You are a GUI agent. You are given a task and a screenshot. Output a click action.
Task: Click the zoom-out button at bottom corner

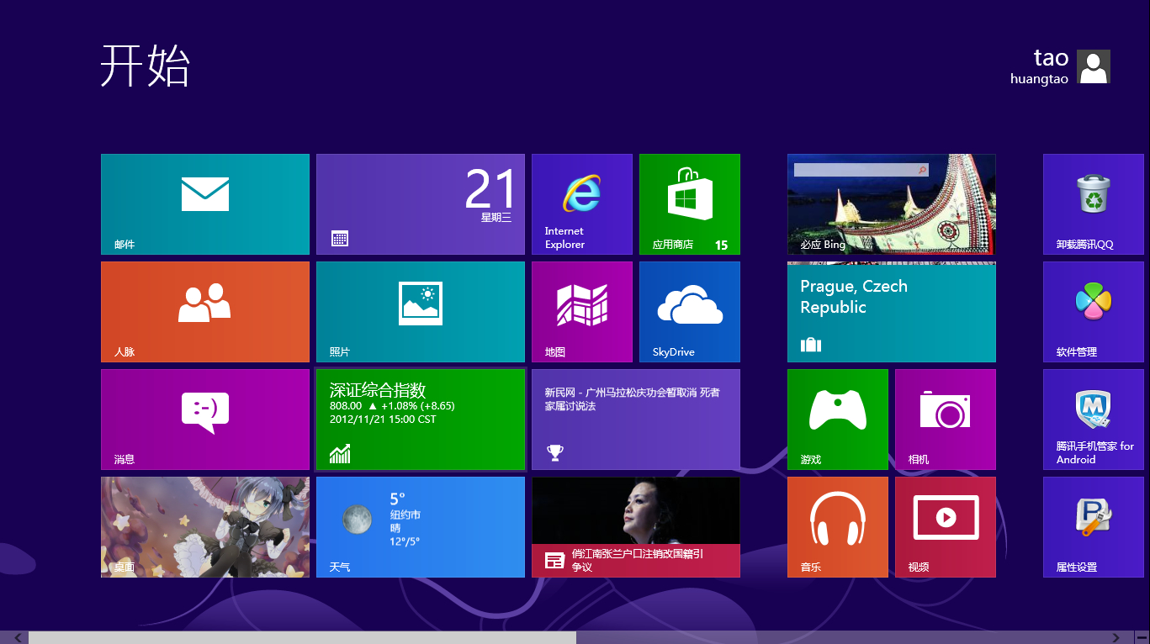coord(1141,637)
